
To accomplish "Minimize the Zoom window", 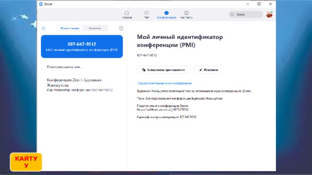I will pos(248,4).
